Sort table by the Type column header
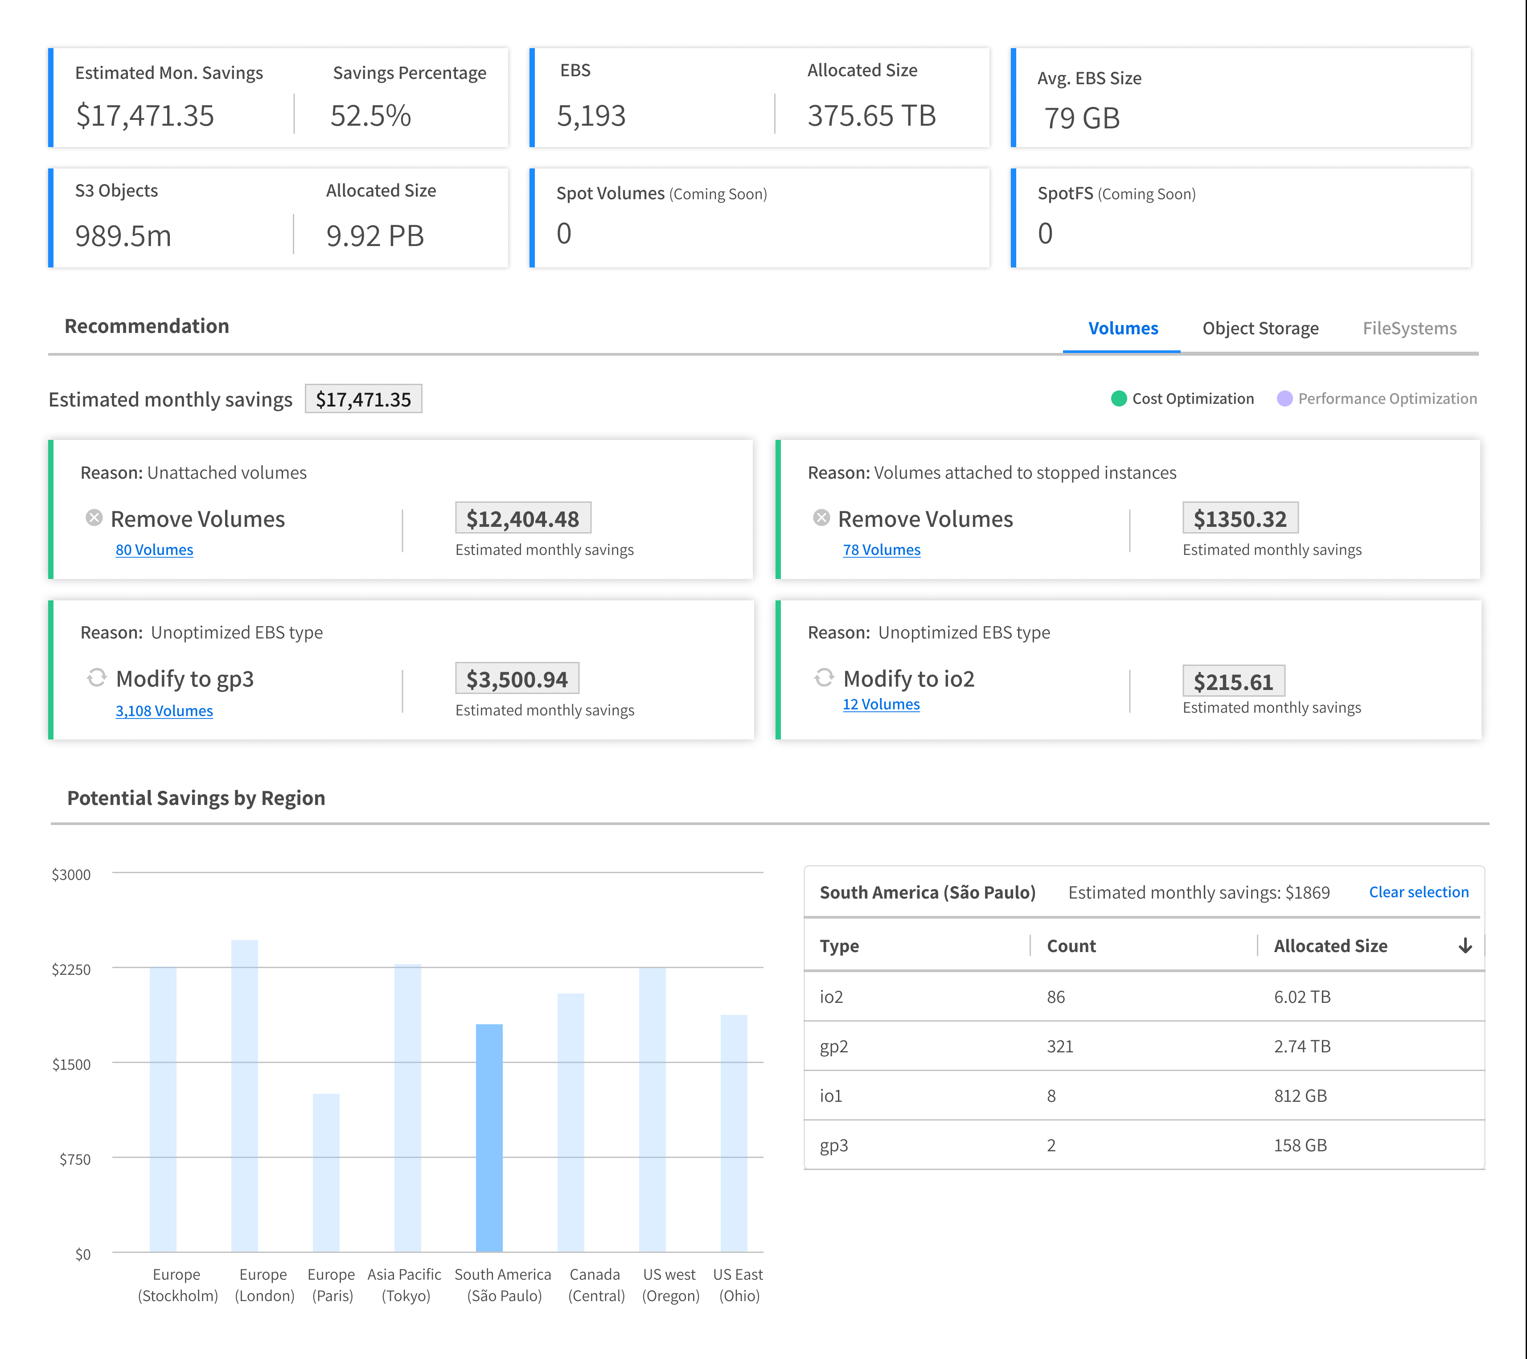 pos(839,946)
